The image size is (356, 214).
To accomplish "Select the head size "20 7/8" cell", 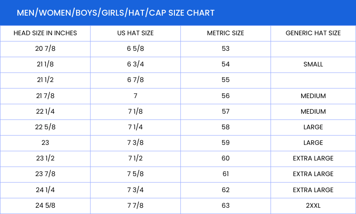I will tap(45, 49).
